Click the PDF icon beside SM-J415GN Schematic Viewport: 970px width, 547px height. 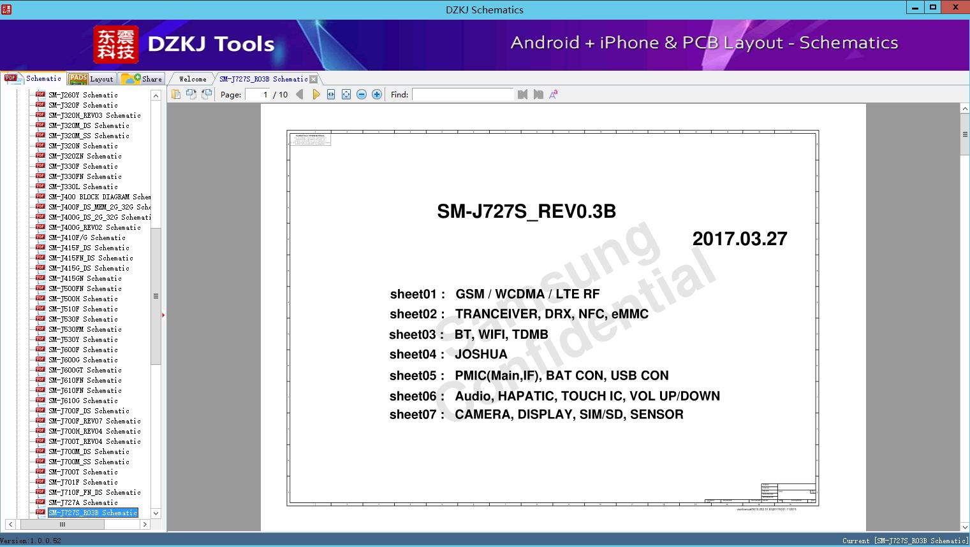tap(40, 278)
